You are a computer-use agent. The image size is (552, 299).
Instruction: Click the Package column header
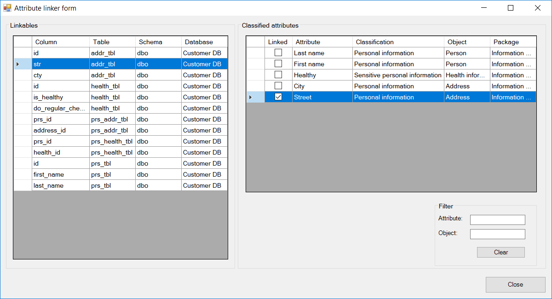coord(512,42)
